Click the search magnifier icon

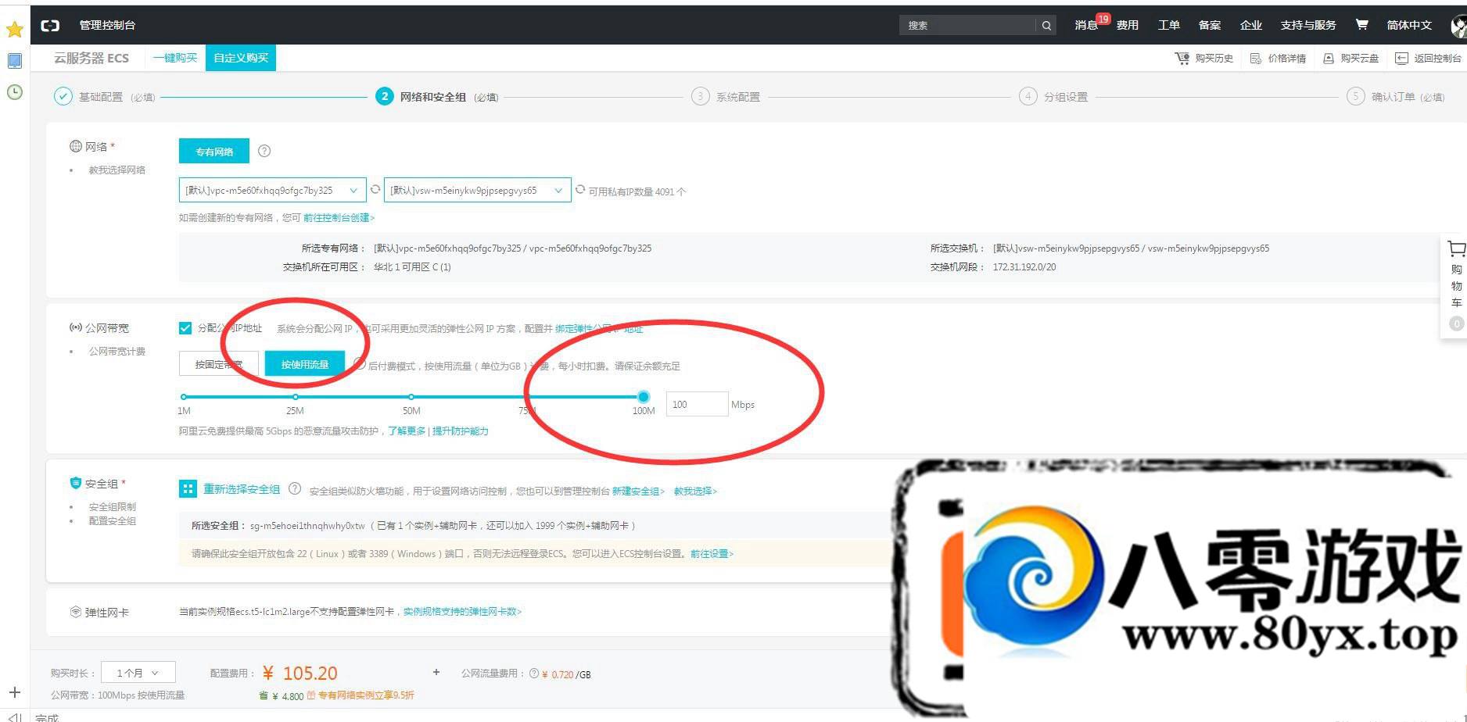tap(1046, 26)
